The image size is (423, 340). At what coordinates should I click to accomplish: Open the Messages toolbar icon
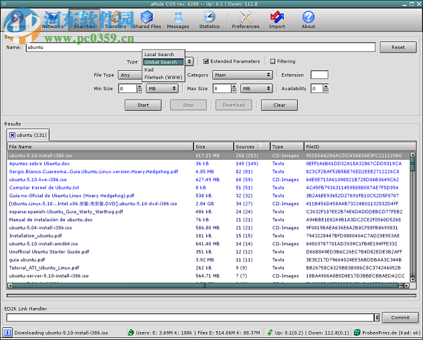(178, 20)
